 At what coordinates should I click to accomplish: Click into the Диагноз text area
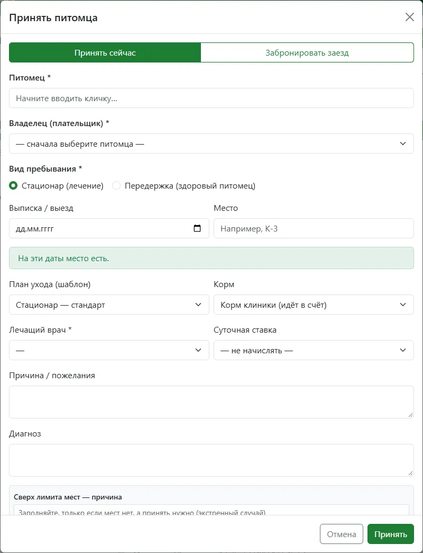coord(211,460)
